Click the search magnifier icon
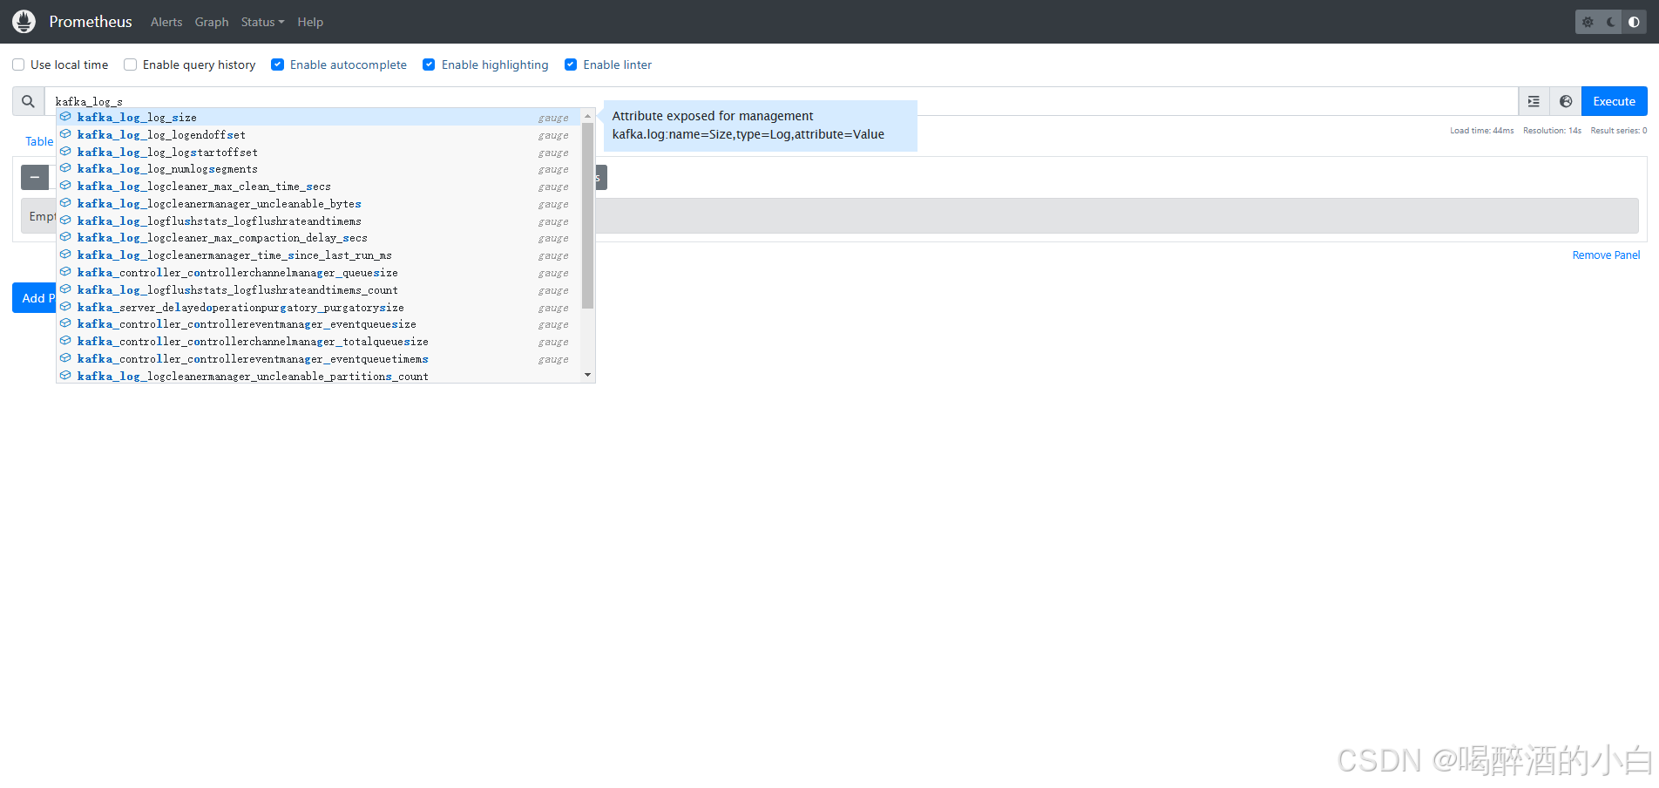Viewport: 1659px width, 788px height. point(28,101)
